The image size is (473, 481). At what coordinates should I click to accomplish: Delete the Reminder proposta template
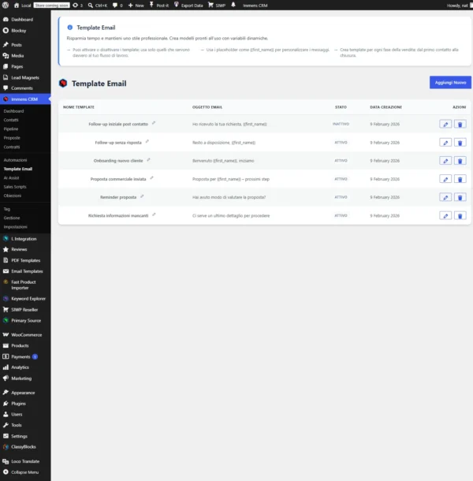pos(460,197)
